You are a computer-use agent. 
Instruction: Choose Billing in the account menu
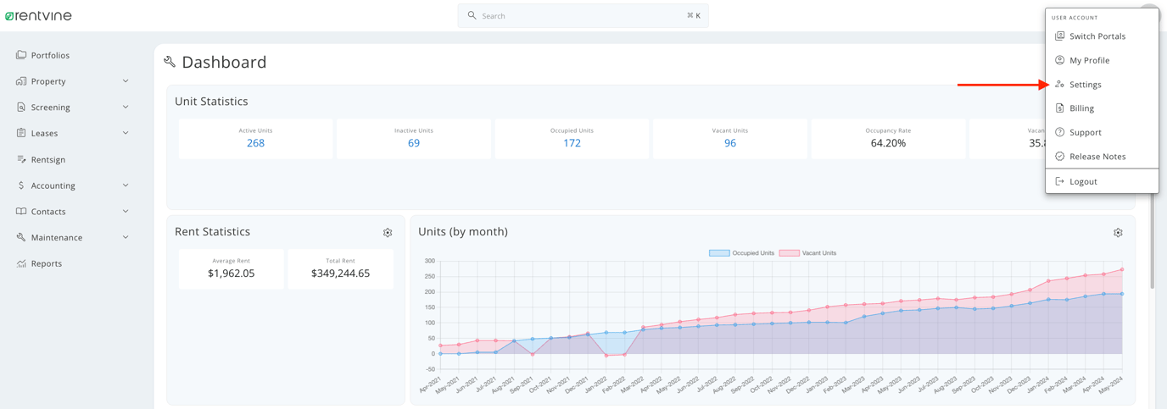(1081, 108)
